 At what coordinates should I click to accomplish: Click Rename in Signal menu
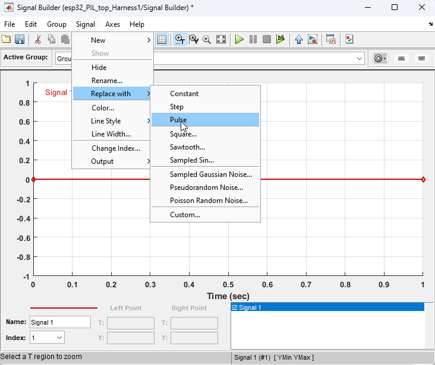pyautogui.click(x=107, y=81)
